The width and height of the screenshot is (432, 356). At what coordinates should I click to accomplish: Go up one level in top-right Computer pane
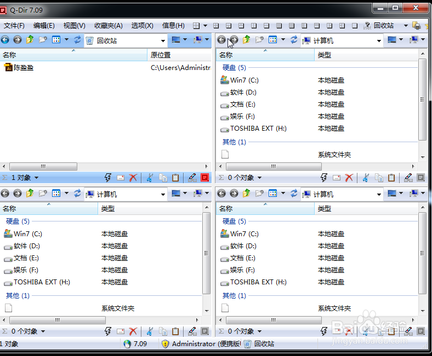(246, 40)
